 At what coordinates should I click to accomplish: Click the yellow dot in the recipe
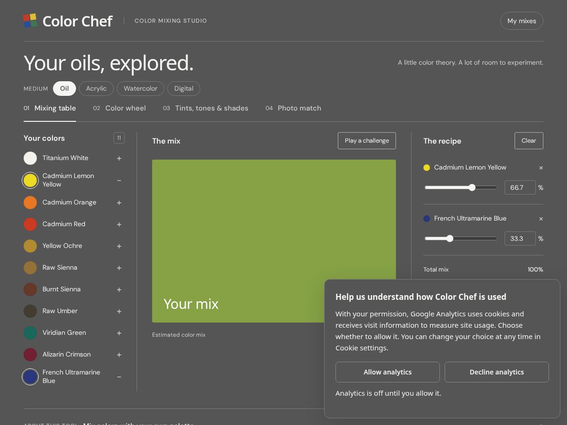427,168
